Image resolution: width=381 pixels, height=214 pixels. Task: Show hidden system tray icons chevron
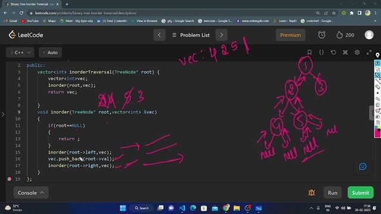[x=311, y=208]
